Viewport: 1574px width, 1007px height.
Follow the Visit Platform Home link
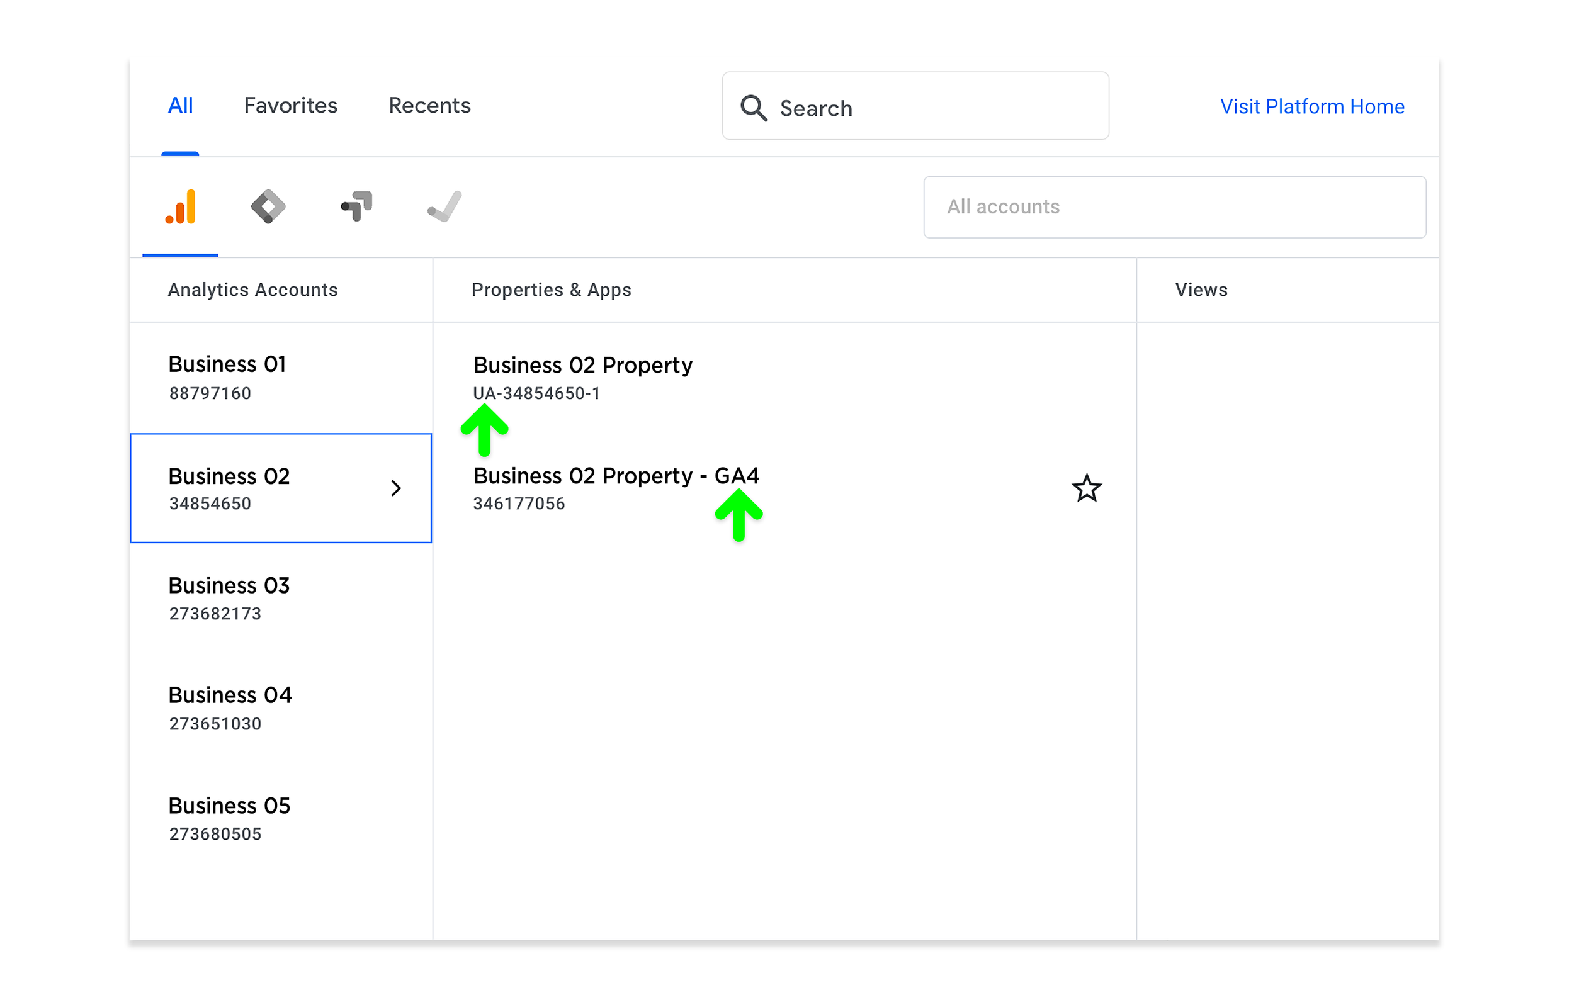(x=1312, y=106)
